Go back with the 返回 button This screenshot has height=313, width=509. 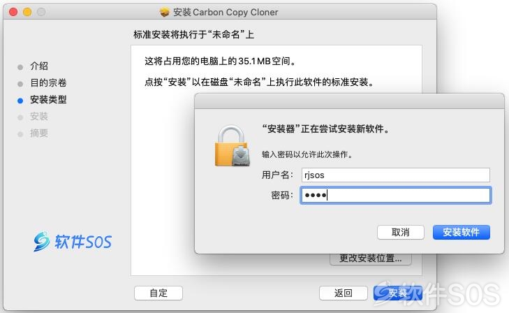(344, 293)
